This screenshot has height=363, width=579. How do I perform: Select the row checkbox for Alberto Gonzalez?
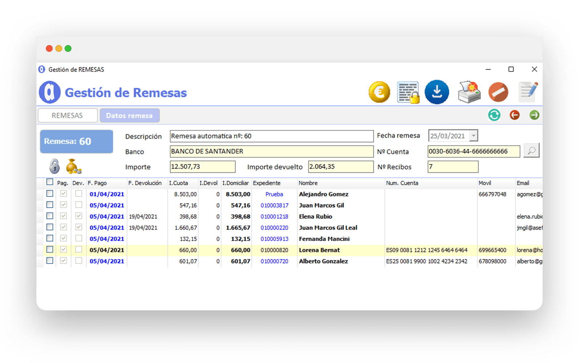[x=50, y=261]
